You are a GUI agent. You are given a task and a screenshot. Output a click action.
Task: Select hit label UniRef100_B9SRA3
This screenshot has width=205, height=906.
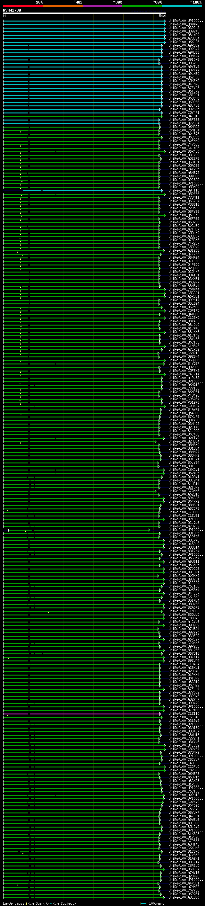pyautogui.click(x=184, y=63)
